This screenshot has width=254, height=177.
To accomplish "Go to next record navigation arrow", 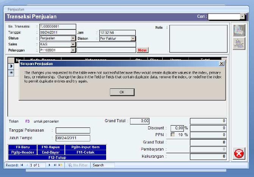I will (50, 165).
